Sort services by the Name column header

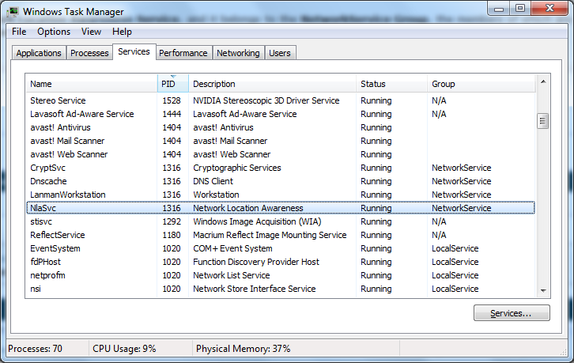click(x=92, y=84)
